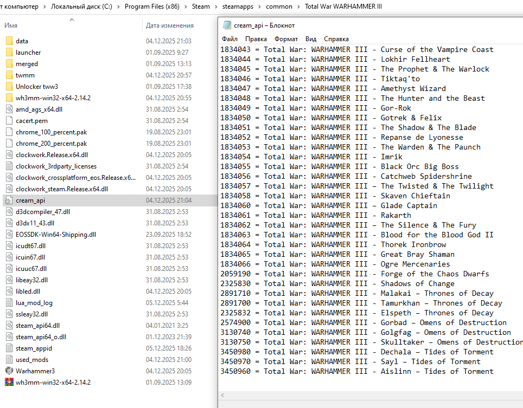523x408 pixels.
Task: Select the wh3mm-win32-x64-2.14.2 folder name
Action: pos(53,98)
